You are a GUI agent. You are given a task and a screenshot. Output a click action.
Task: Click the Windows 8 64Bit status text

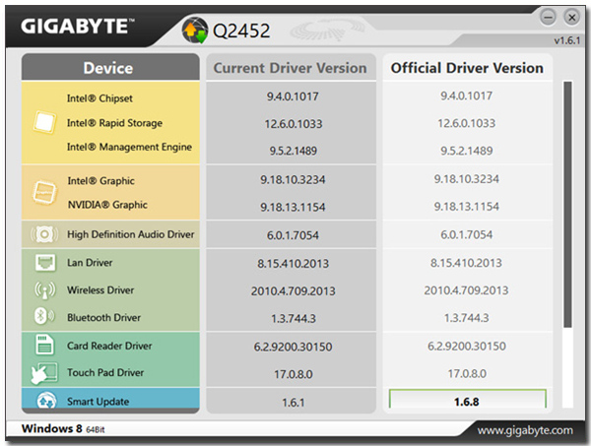tap(63, 428)
